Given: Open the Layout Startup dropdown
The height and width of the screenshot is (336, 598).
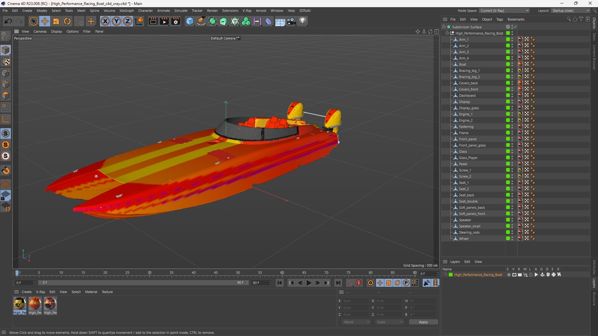Looking at the screenshot, I should [x=571, y=11].
